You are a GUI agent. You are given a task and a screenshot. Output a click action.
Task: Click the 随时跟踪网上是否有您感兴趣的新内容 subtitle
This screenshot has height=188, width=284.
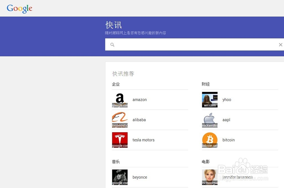point(135,33)
